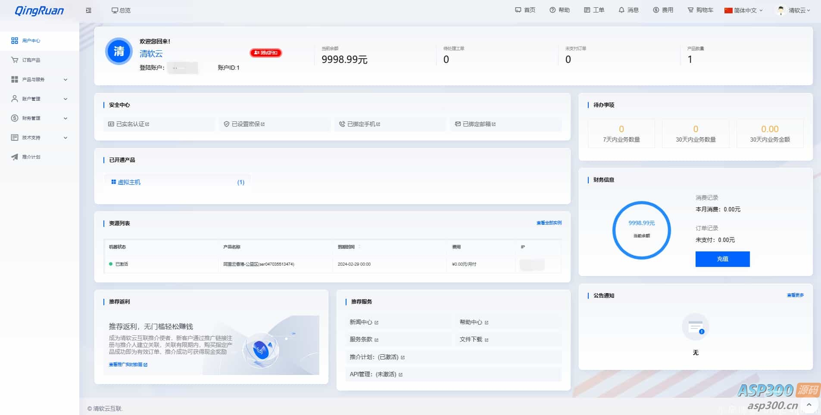
Task: Go to 首页 in the top navigation
Action: tap(525, 10)
